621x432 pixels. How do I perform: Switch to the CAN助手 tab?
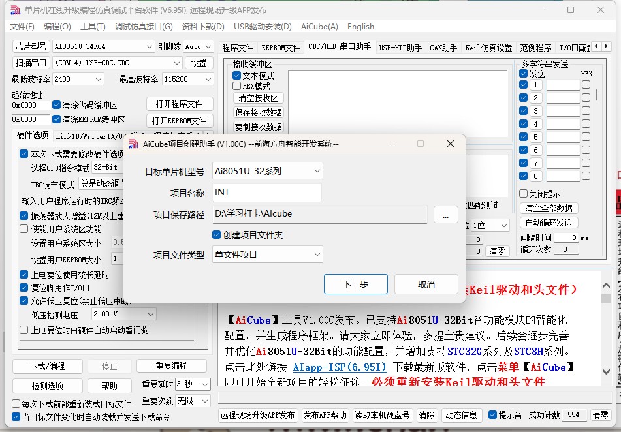coord(443,48)
